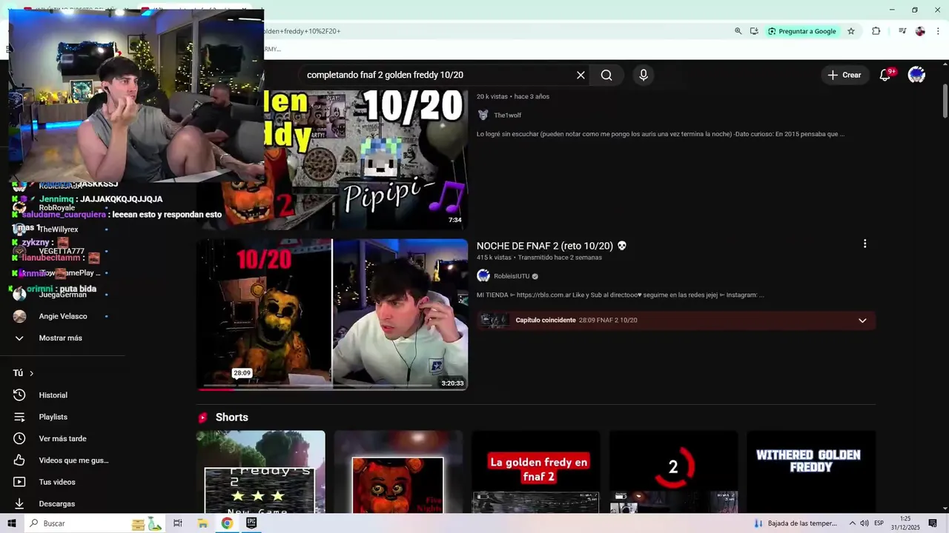Viewport: 949px width, 533px height.
Task: Open the Freddy's 2 New Game short
Action: point(261,472)
